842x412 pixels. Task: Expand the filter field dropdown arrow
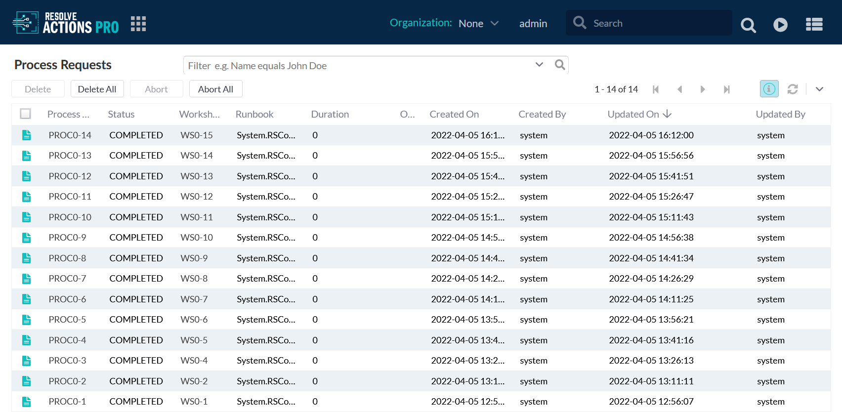(x=539, y=65)
